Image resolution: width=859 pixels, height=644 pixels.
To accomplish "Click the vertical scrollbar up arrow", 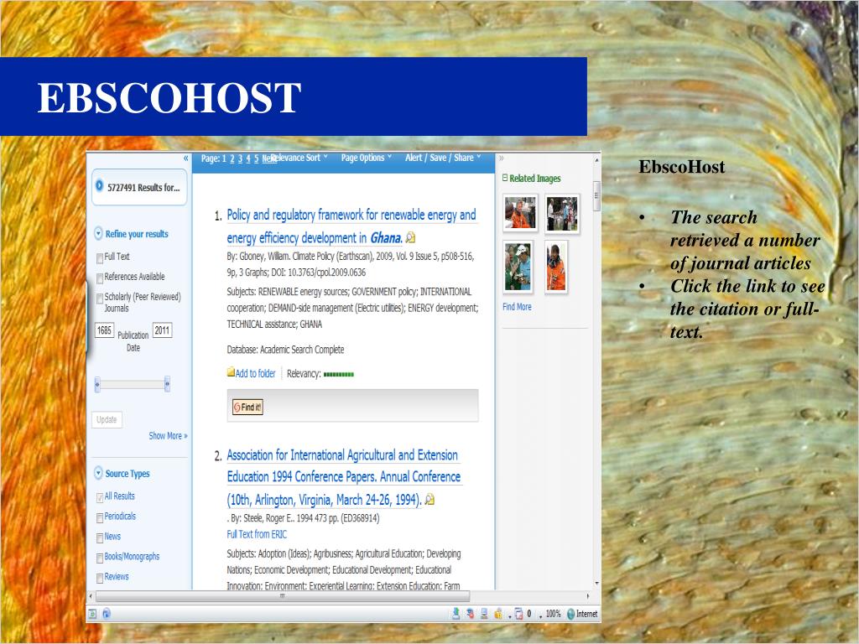I will [596, 160].
